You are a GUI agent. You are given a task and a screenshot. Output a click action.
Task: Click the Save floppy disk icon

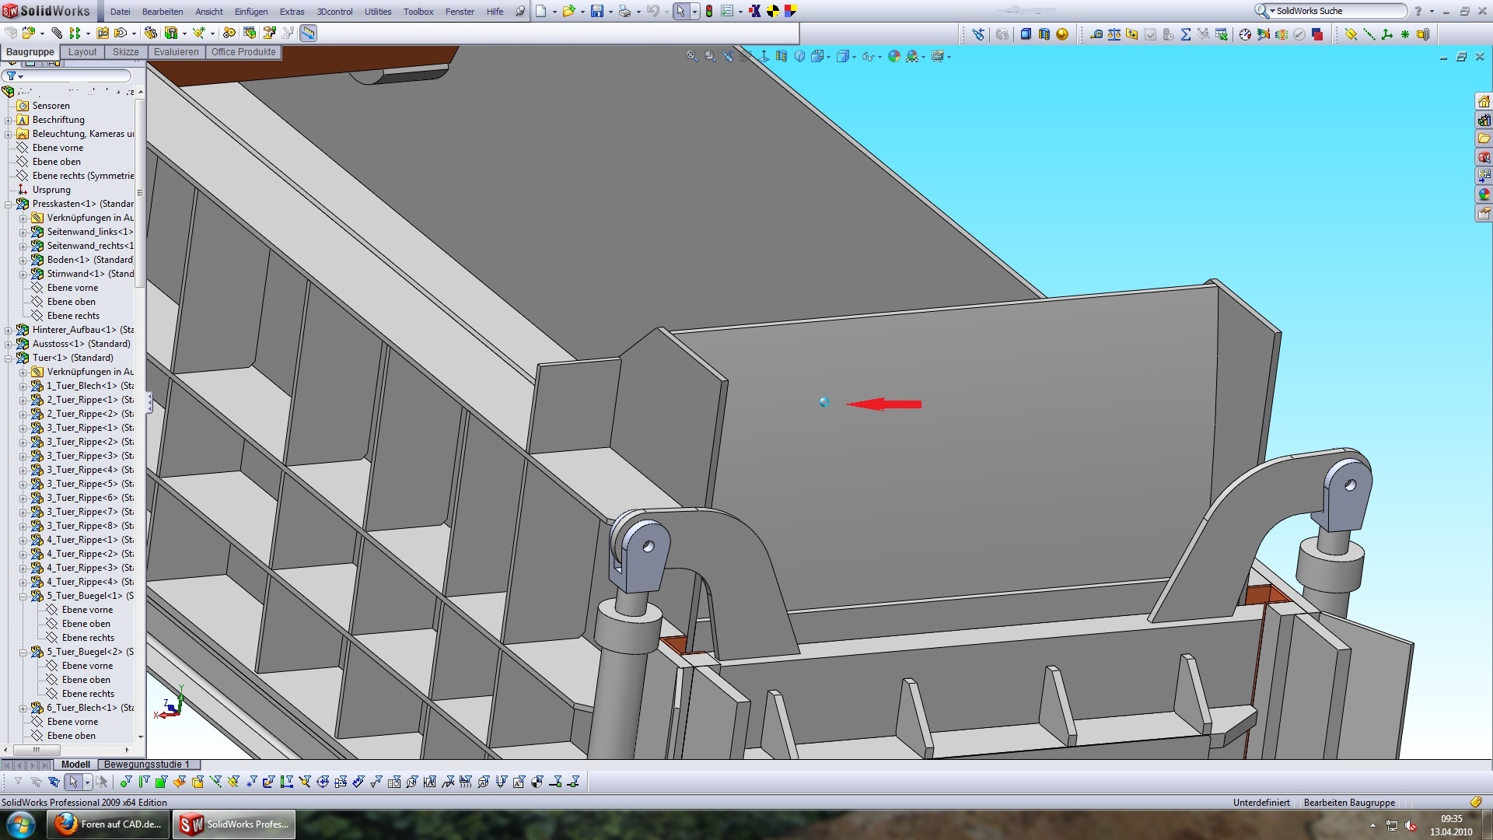[x=596, y=11]
